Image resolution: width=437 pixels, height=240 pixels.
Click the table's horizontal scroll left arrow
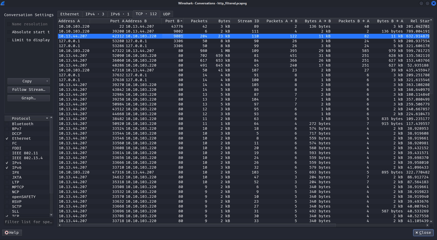pos(60,225)
